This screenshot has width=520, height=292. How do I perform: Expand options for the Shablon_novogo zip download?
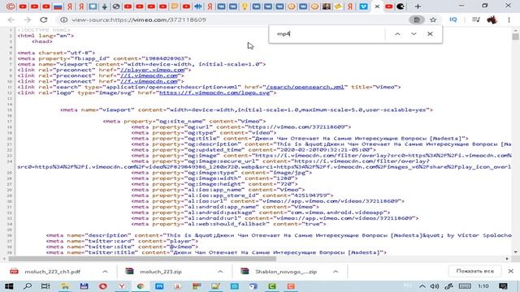click(x=336, y=272)
